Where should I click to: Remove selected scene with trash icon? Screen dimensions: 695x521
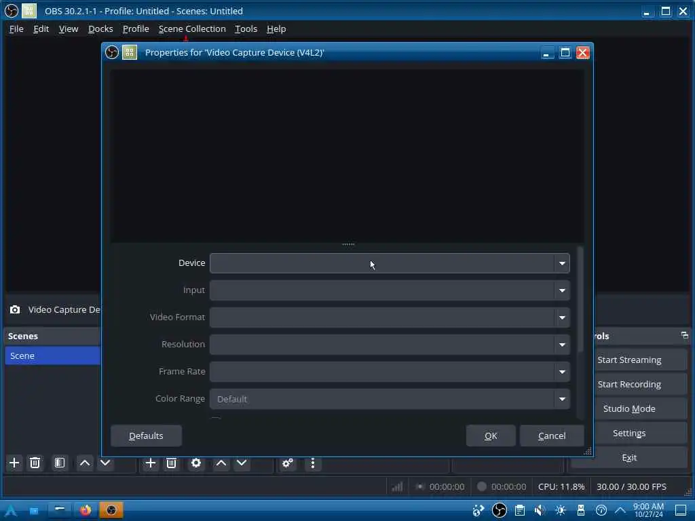pyautogui.click(x=35, y=463)
